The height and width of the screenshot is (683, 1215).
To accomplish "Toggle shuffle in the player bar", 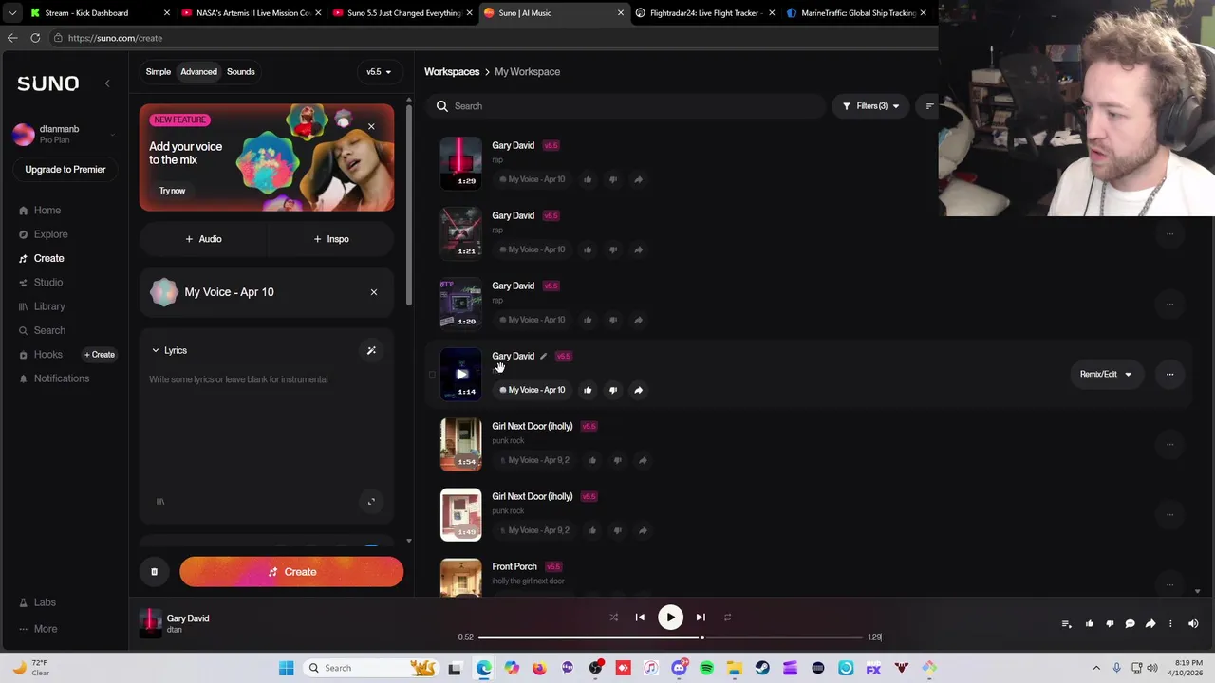I will click(x=613, y=618).
